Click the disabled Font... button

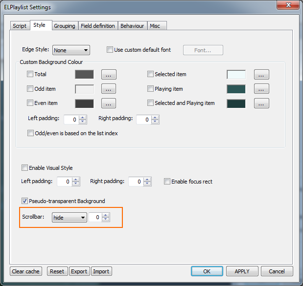click(x=203, y=50)
